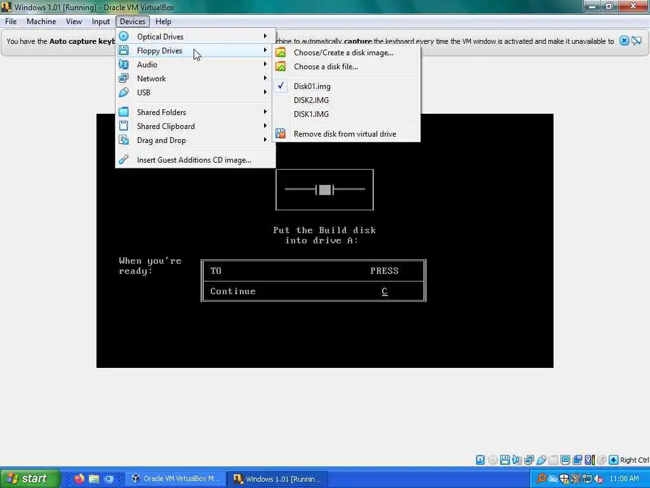Click the floppy drive illustration box

(x=324, y=189)
